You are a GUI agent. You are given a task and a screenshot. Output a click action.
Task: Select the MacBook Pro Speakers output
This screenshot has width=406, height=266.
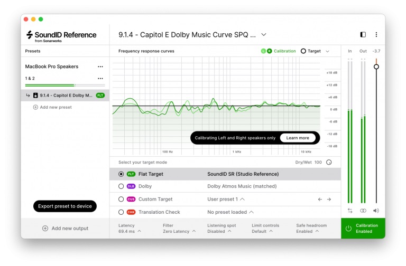(51, 66)
